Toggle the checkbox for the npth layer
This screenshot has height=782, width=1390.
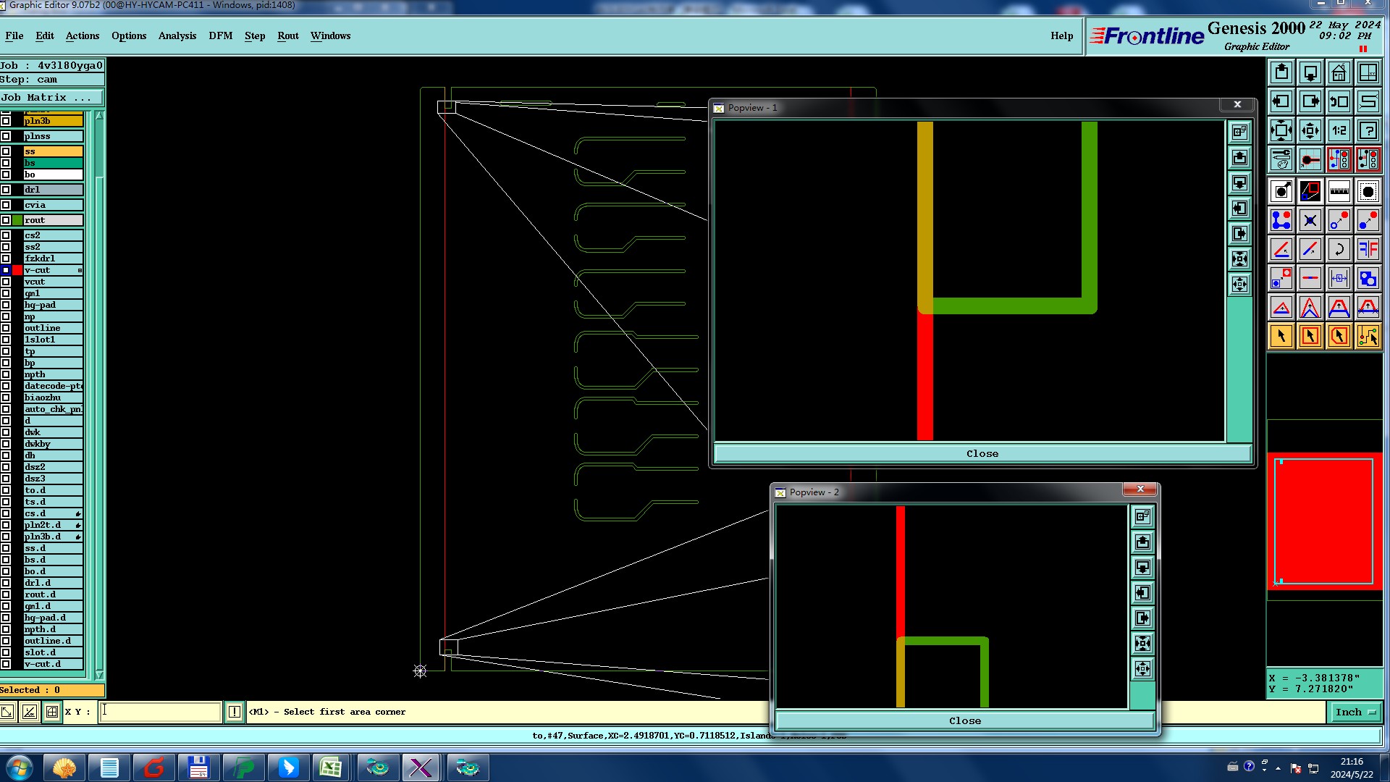coord(6,374)
